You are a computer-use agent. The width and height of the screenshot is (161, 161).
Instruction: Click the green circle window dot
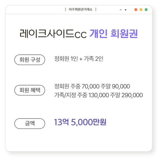click(146, 10)
